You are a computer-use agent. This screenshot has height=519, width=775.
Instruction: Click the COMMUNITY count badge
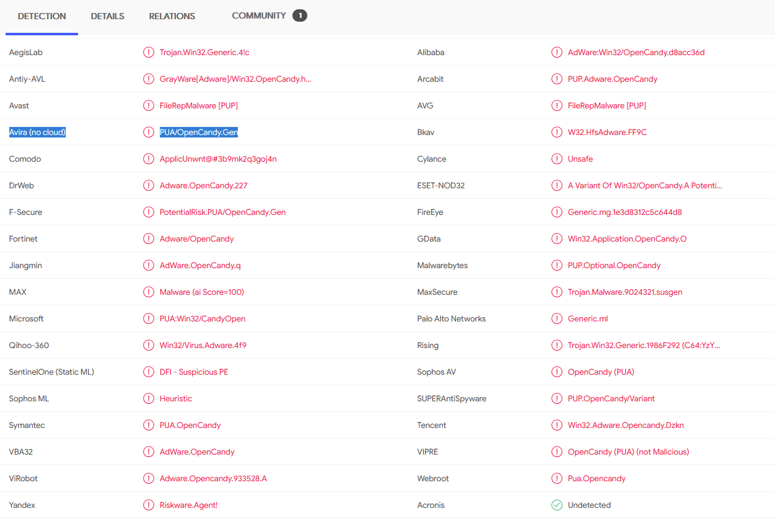(x=300, y=15)
